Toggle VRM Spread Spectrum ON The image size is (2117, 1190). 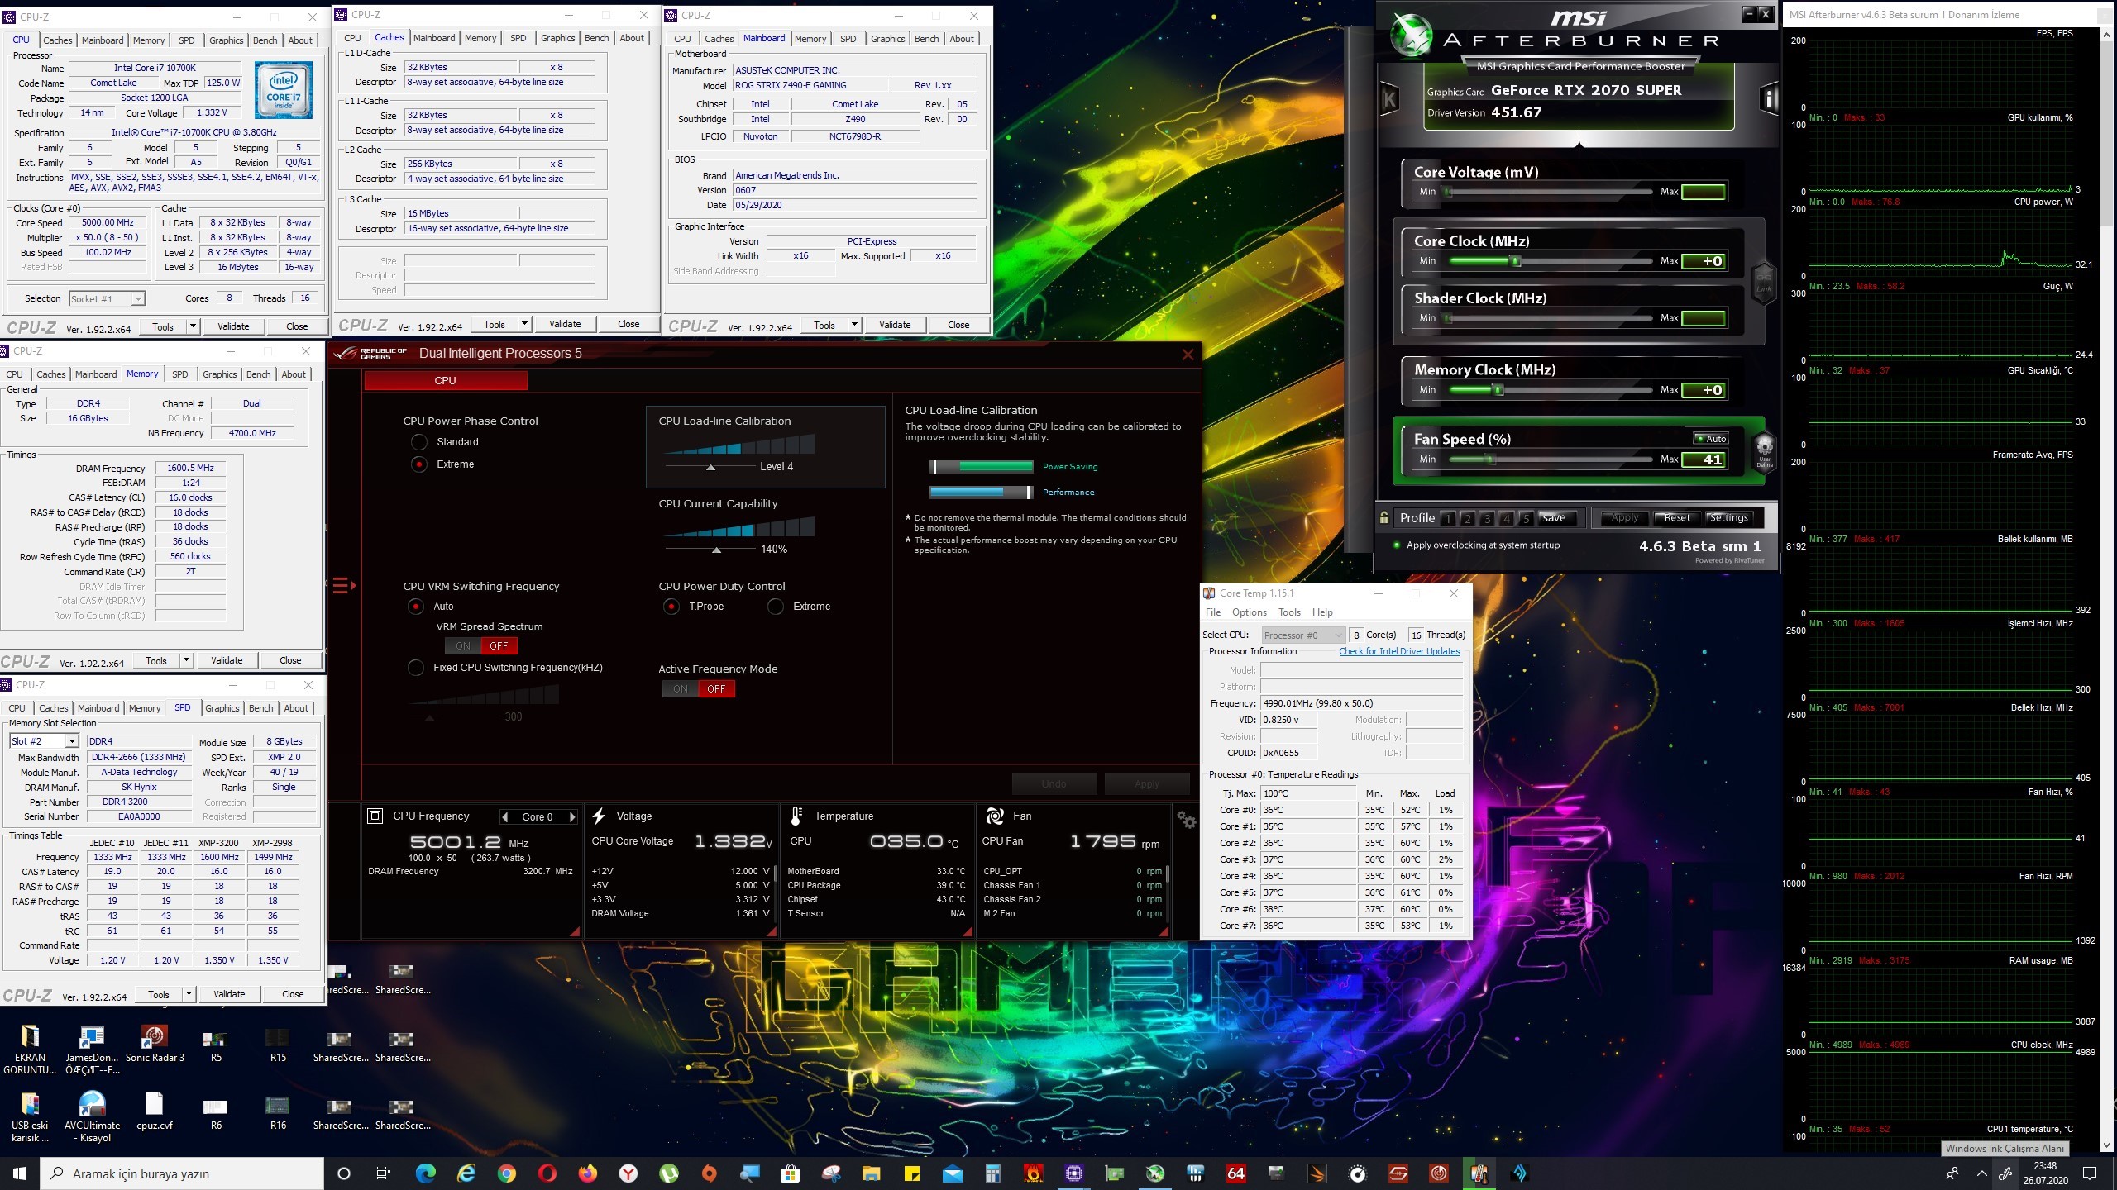point(463,646)
